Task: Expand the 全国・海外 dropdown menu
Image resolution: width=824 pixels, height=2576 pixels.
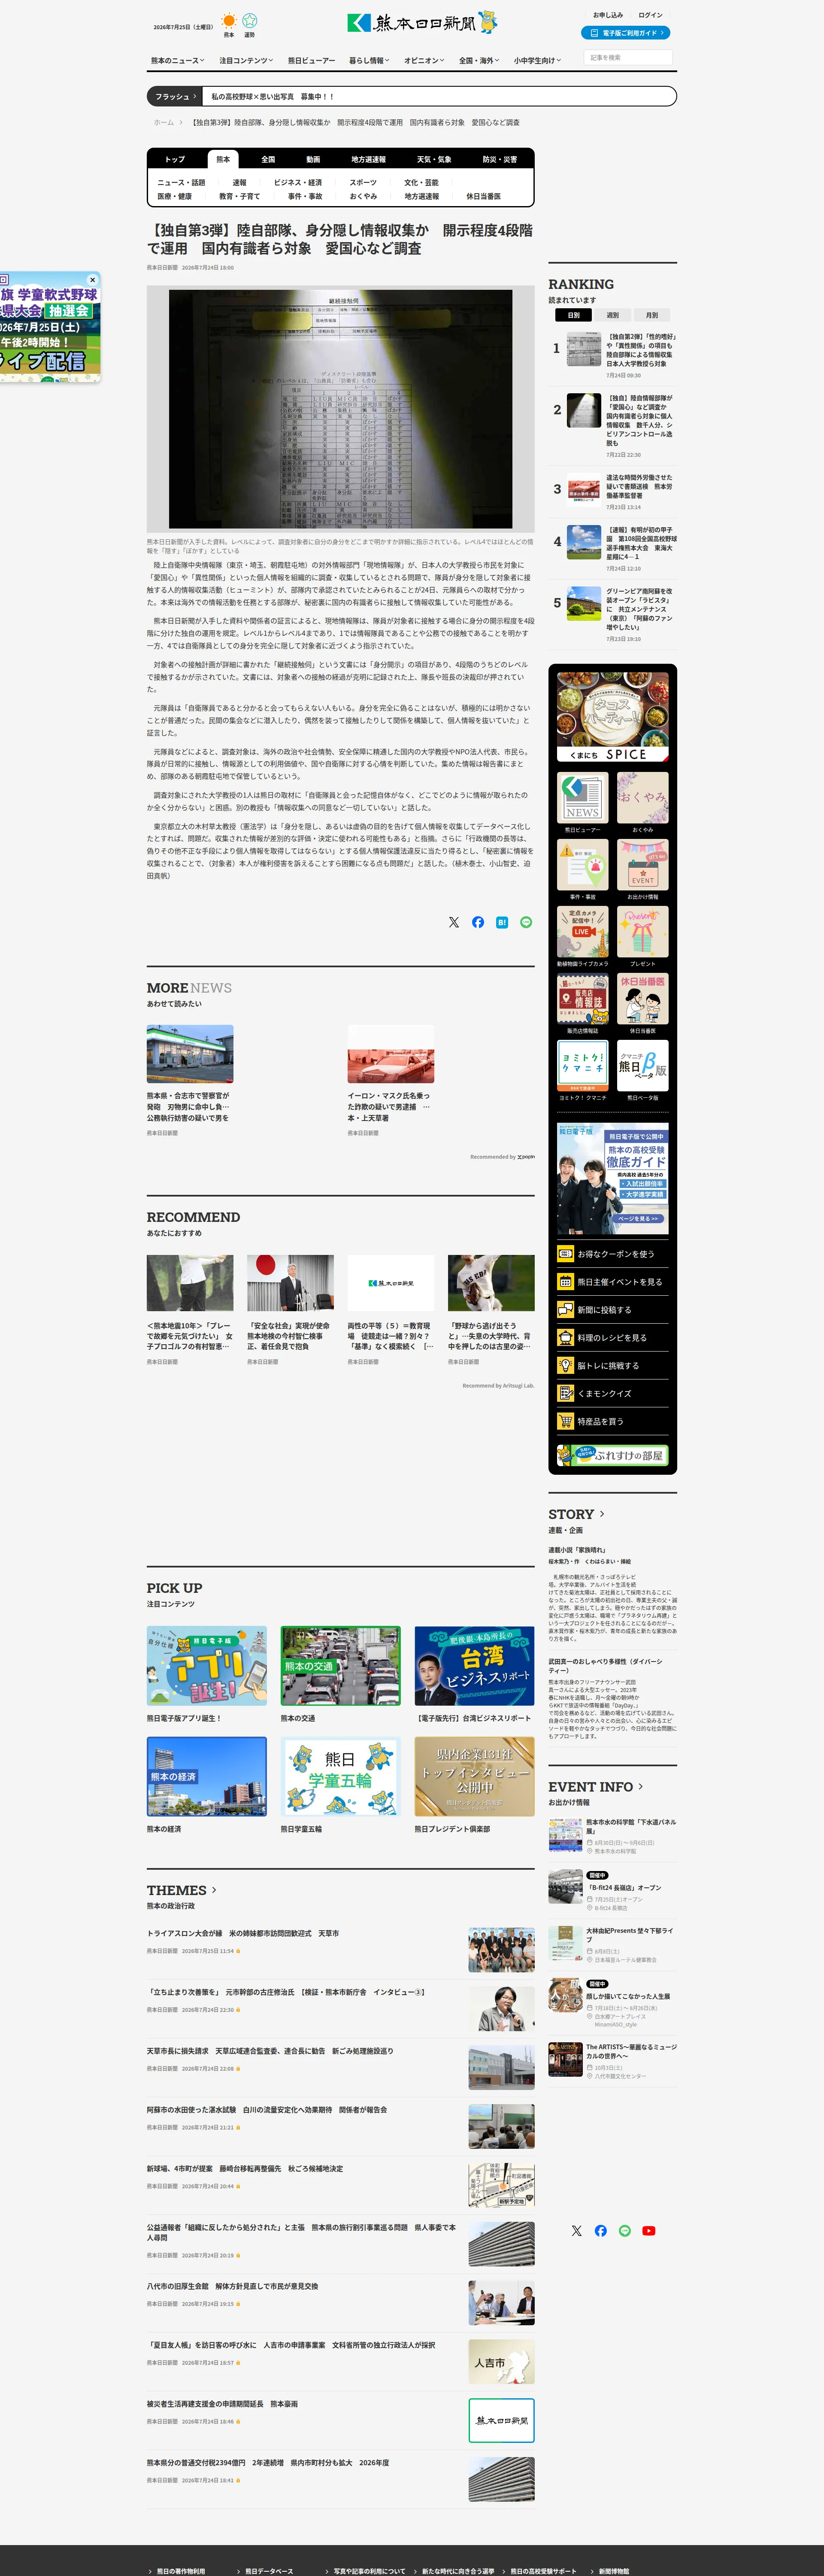Action: click(x=479, y=61)
